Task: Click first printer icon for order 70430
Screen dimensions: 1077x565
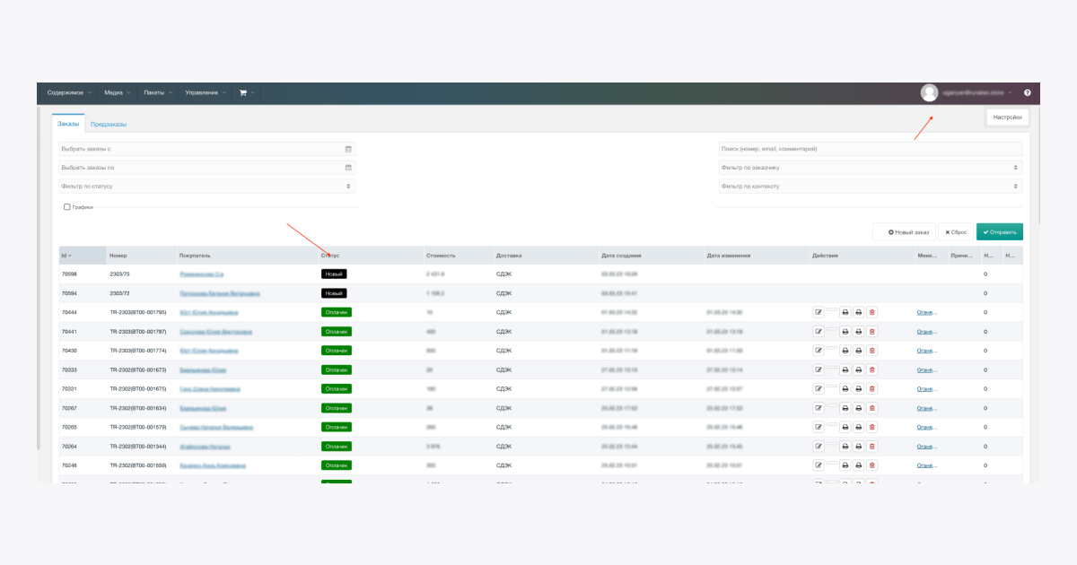Action: click(845, 351)
